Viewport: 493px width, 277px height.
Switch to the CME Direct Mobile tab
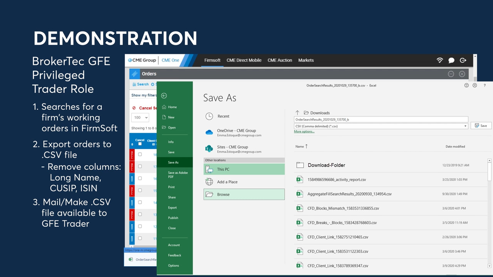(x=244, y=60)
